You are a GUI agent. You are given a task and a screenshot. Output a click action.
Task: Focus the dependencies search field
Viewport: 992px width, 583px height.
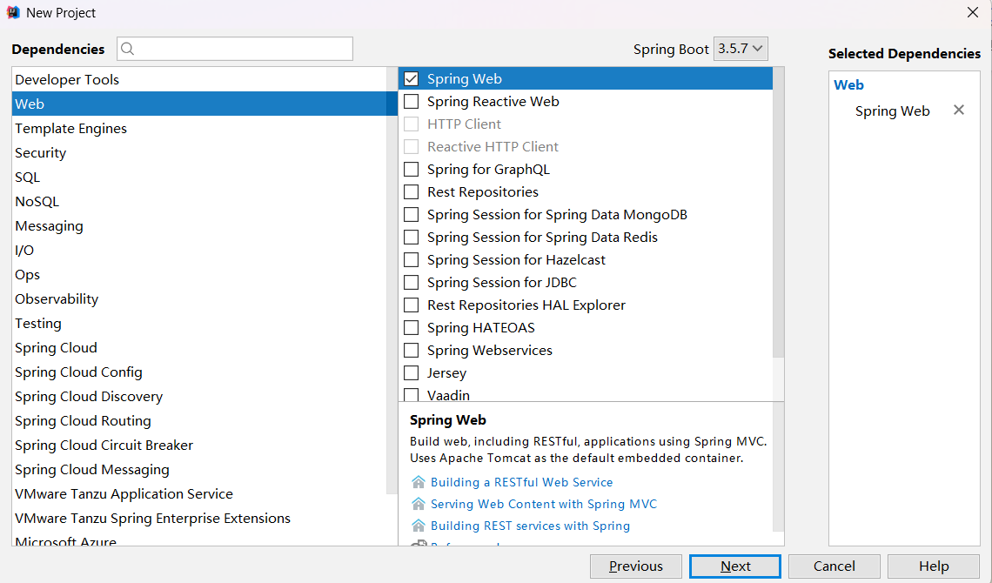coord(235,49)
